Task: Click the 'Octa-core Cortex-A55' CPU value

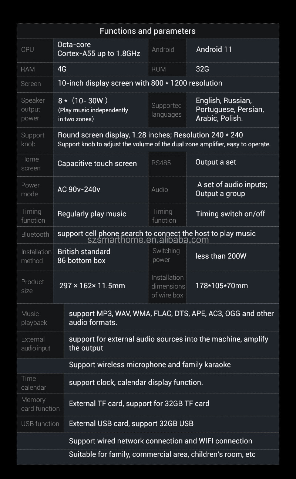Action: 99,49
